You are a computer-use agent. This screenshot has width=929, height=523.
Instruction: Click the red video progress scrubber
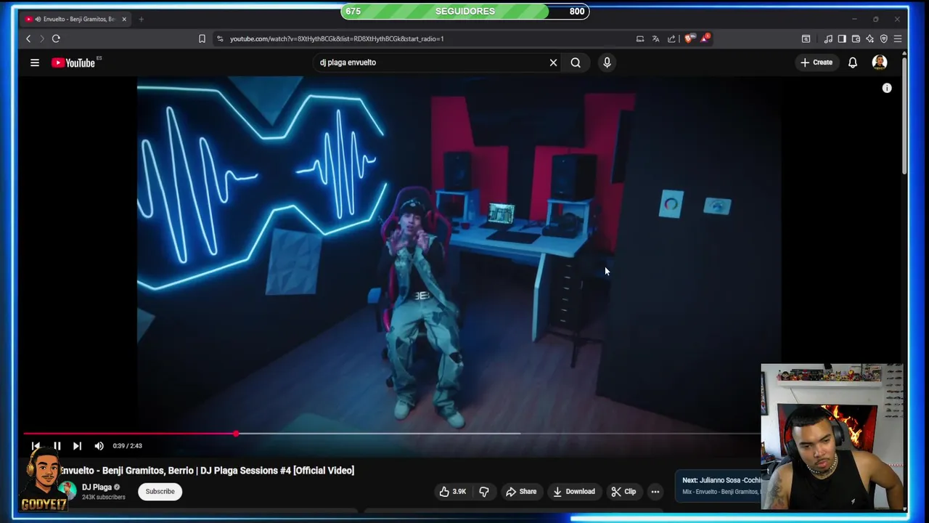tap(236, 434)
